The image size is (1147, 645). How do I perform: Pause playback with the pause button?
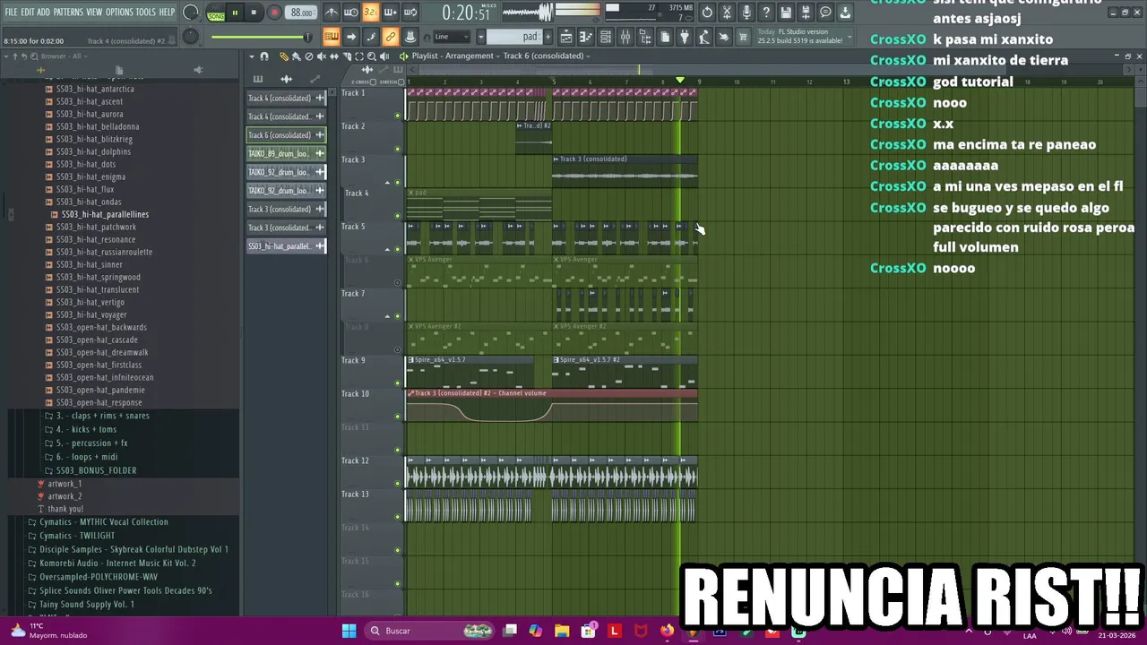coord(235,13)
